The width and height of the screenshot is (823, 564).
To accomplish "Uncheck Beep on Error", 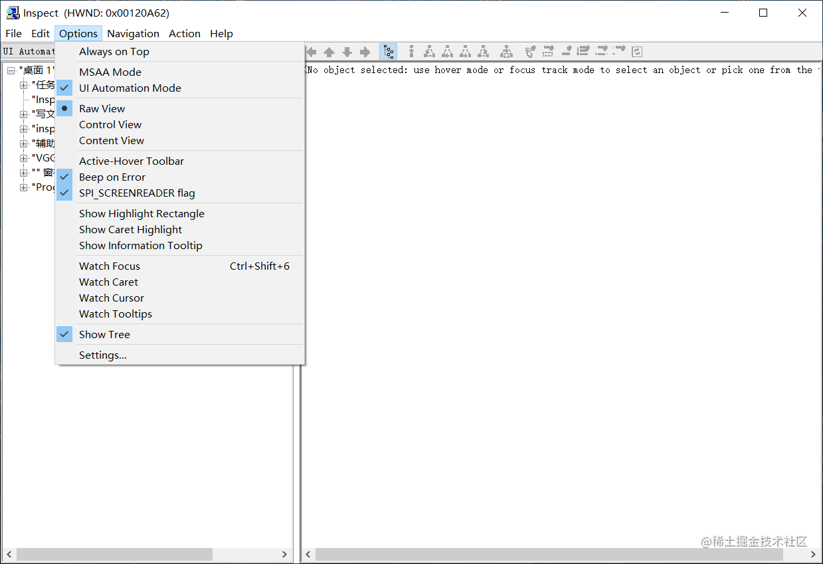I will pos(112,177).
